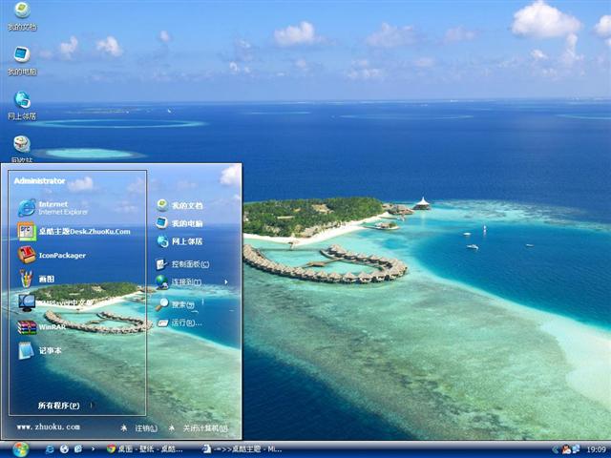Launch IconPackager from the start menu

point(61,255)
